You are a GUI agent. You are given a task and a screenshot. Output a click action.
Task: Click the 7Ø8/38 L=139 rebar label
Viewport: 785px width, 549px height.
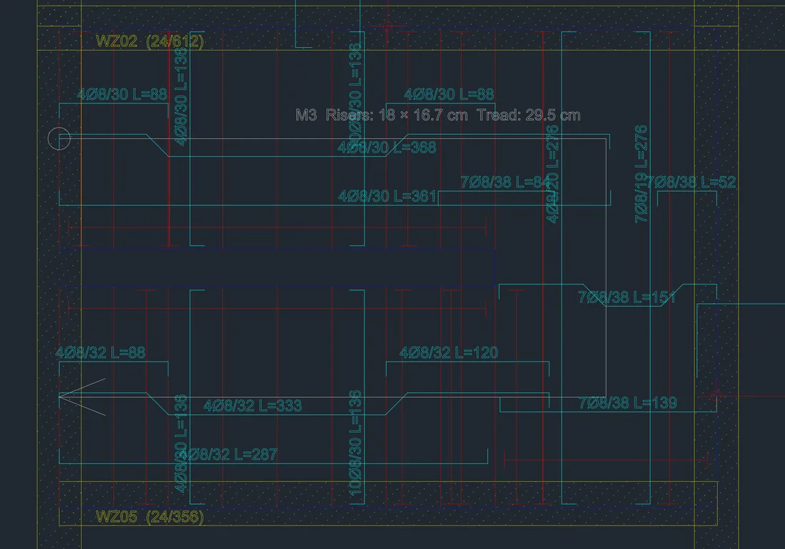[x=627, y=403]
